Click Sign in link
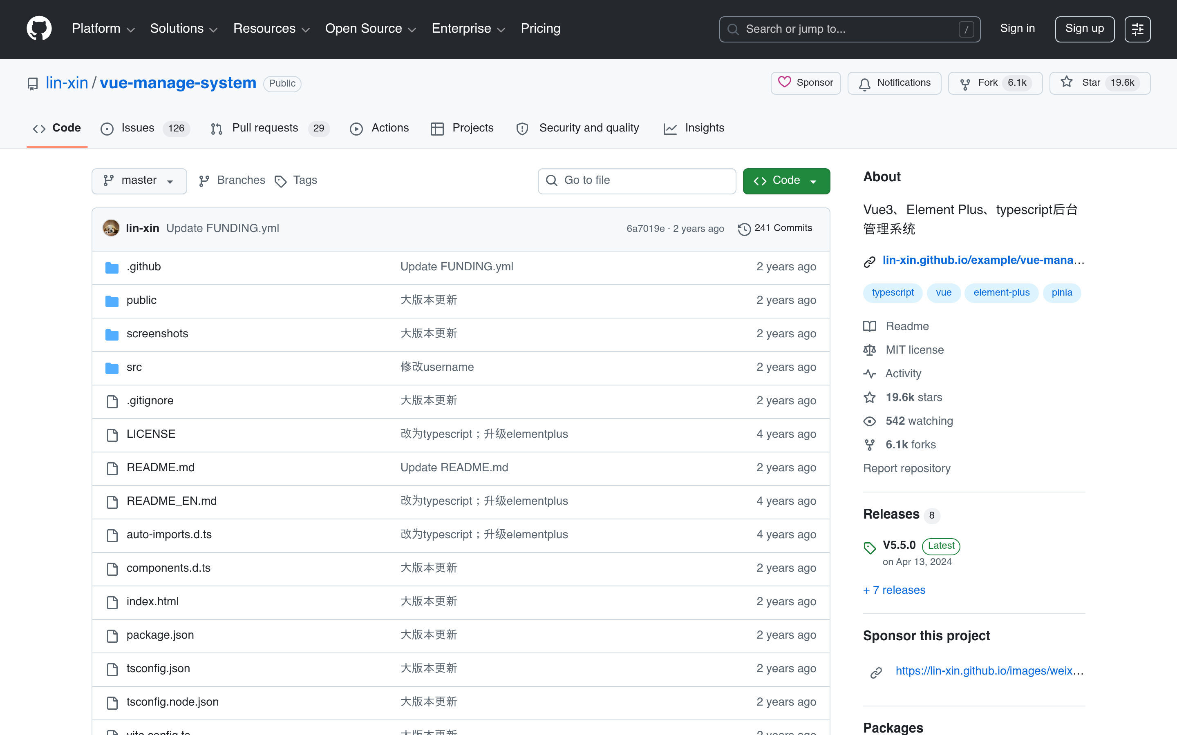 click(x=1017, y=29)
